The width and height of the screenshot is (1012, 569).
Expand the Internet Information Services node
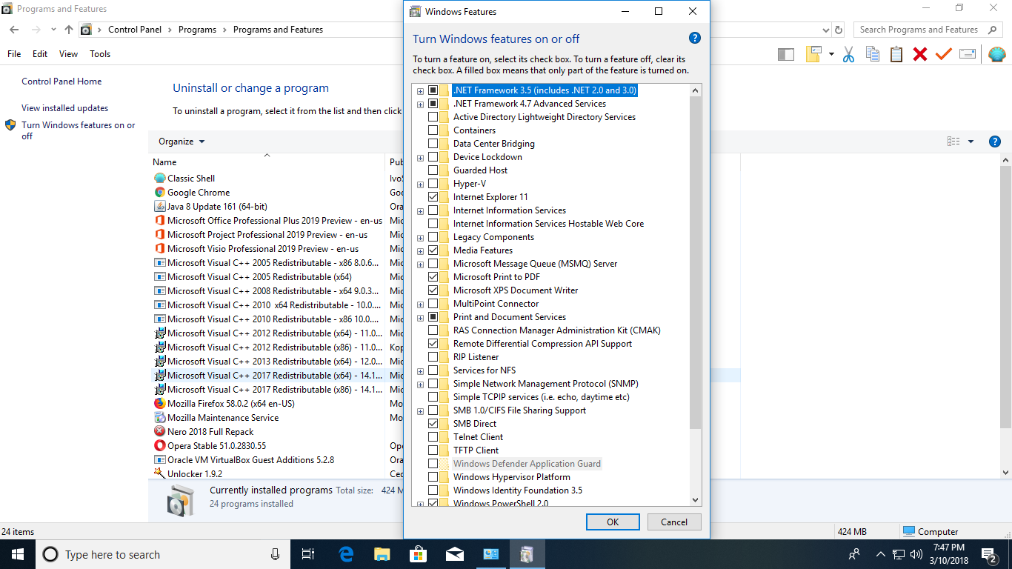420,211
